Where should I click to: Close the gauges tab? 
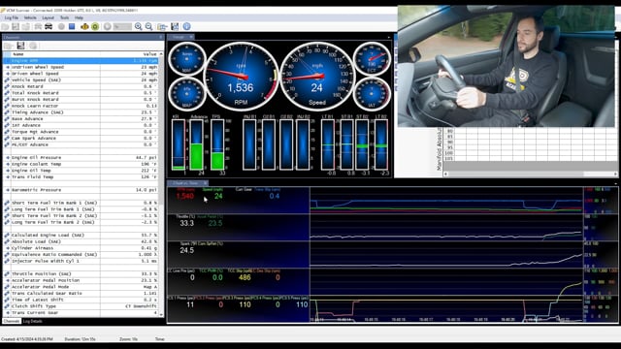coord(191,37)
